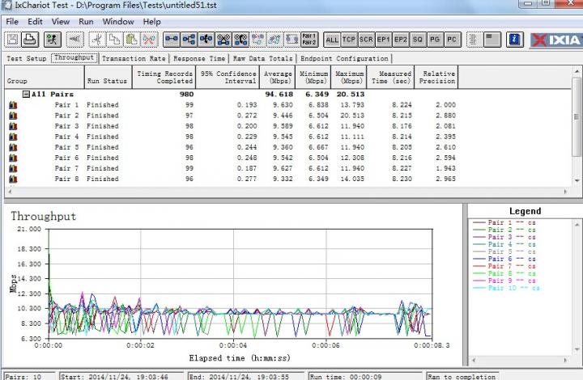Click the results table scroll-up arrow
Image resolution: width=583 pixels, height=380 pixels.
[577, 71]
